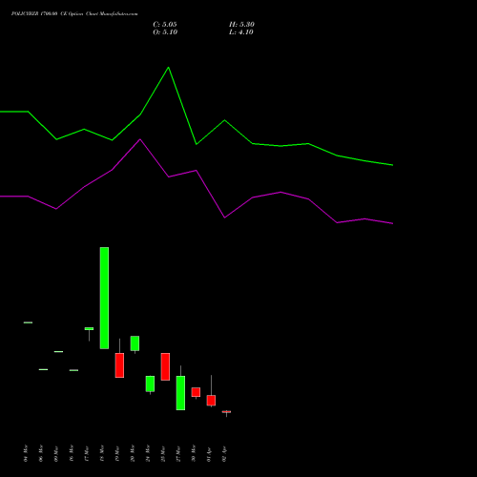Select the "27 Mar" date axis label

pos(178,454)
